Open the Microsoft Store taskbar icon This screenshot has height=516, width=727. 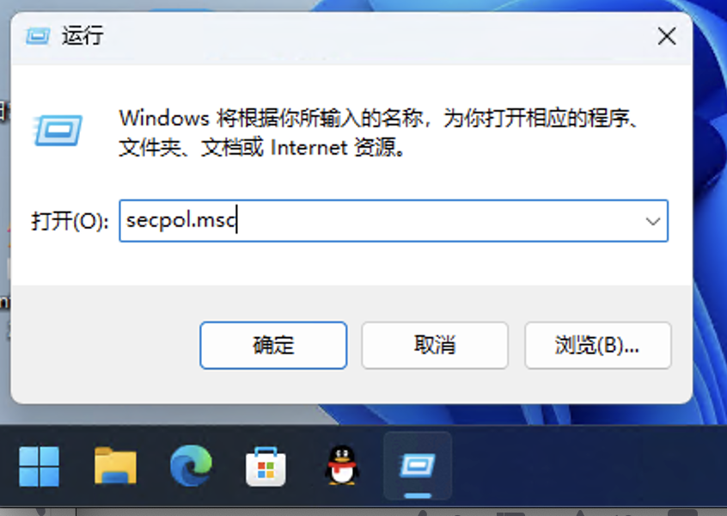[266, 467]
